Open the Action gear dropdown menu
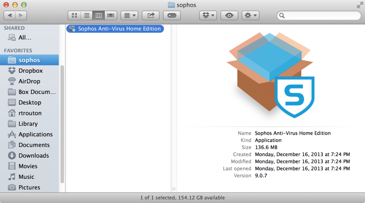This screenshot has width=365, height=203. (x=250, y=15)
